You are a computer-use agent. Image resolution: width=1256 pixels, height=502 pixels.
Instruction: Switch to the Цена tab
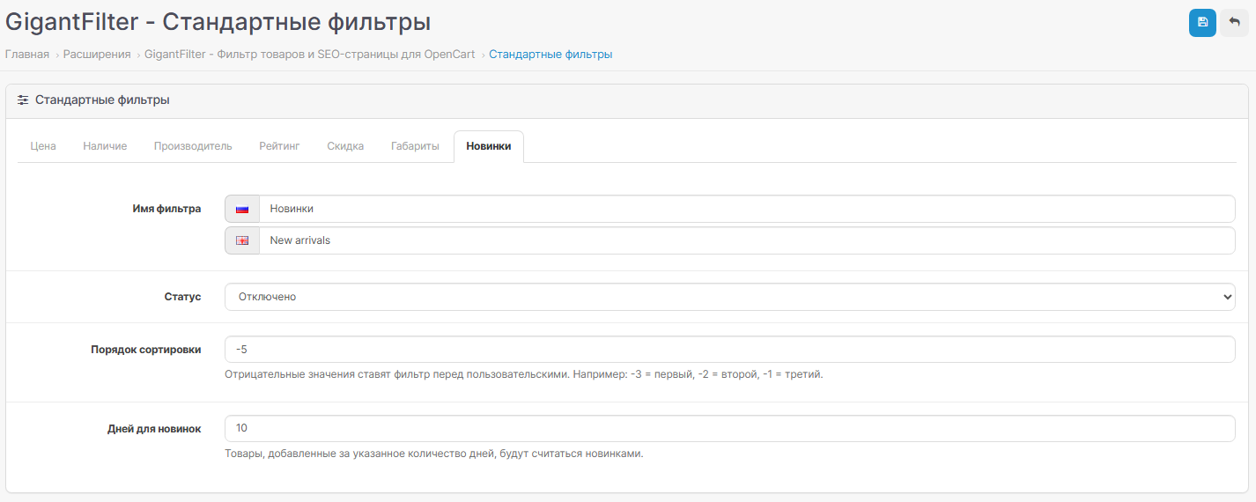click(43, 146)
